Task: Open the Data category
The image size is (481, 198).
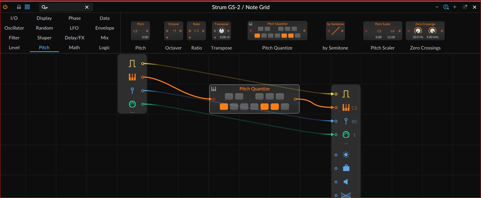Action: click(104, 18)
